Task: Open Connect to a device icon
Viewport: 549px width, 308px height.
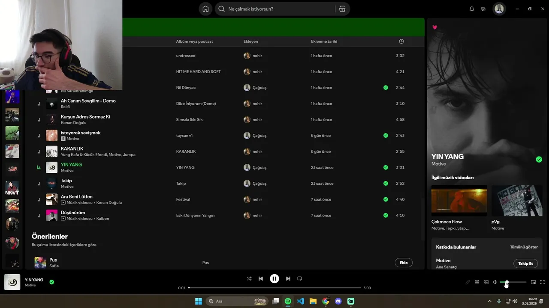Action: point(486,282)
